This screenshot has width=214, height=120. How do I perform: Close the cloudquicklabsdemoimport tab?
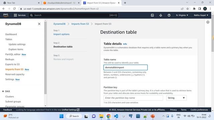click(x=79, y=3)
